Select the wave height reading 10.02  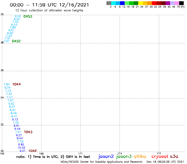tap(21, 148)
